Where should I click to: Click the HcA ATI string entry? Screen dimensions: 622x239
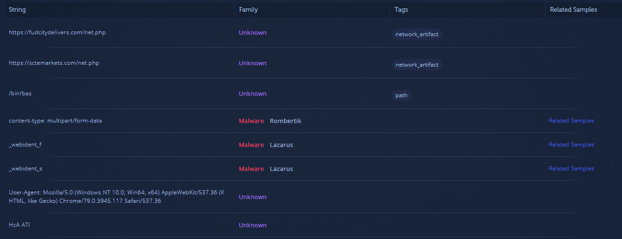click(x=19, y=225)
